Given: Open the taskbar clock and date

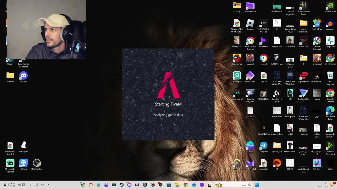Looking at the screenshot, I should (11, 185).
